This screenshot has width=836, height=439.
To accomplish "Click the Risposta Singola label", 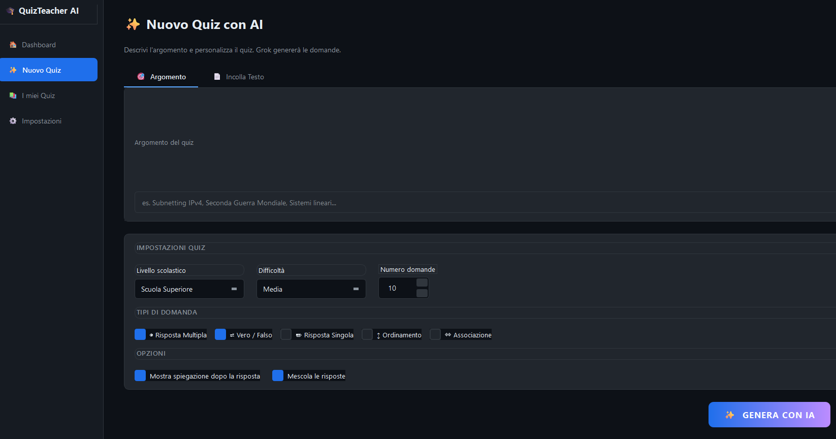I will coord(329,335).
